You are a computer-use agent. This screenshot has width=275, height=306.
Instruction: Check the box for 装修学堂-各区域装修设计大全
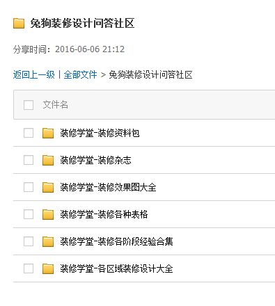tap(29, 268)
